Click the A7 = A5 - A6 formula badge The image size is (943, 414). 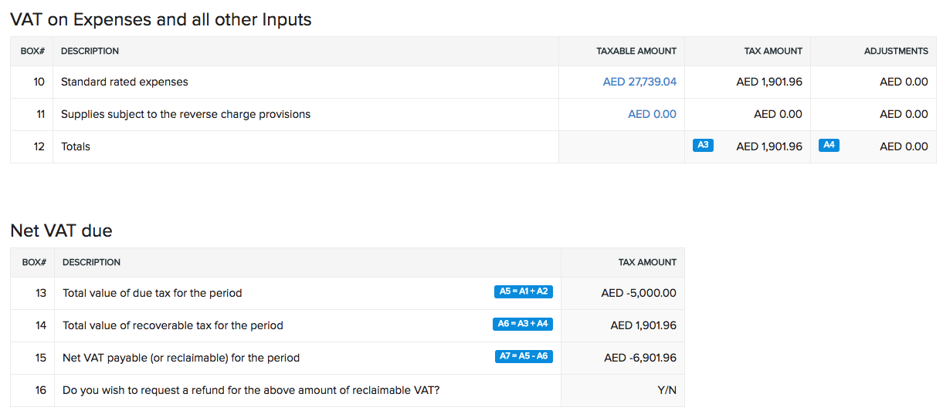524,357
